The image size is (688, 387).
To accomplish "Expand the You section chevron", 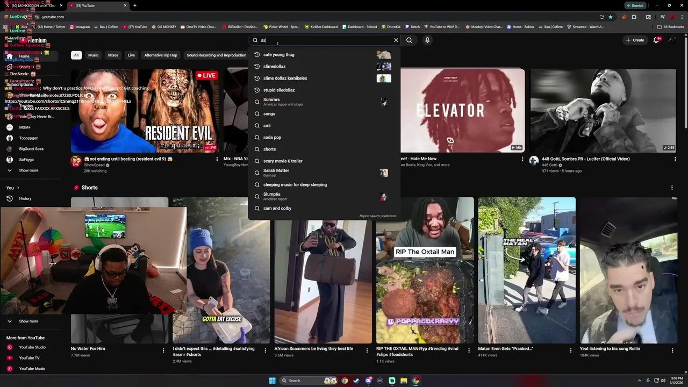I will 18,188.
